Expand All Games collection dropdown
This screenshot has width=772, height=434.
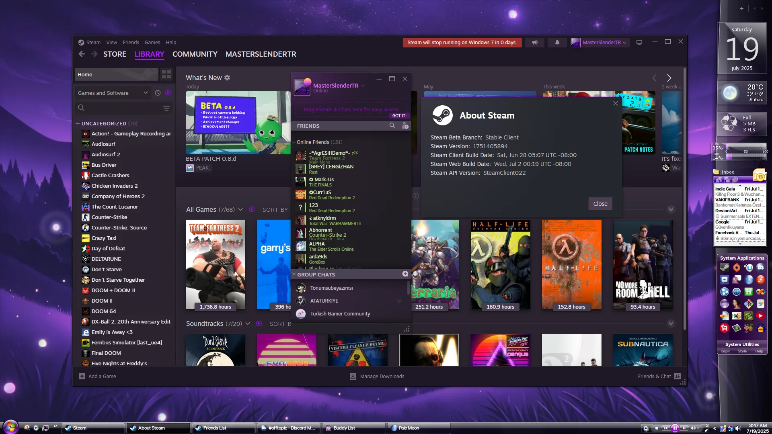coord(240,209)
